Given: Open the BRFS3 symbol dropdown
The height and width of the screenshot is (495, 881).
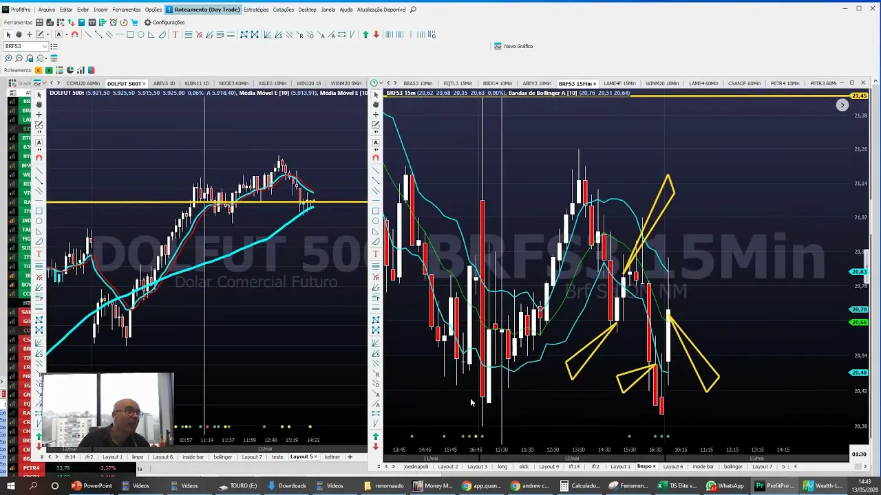Looking at the screenshot, I should (x=45, y=46).
